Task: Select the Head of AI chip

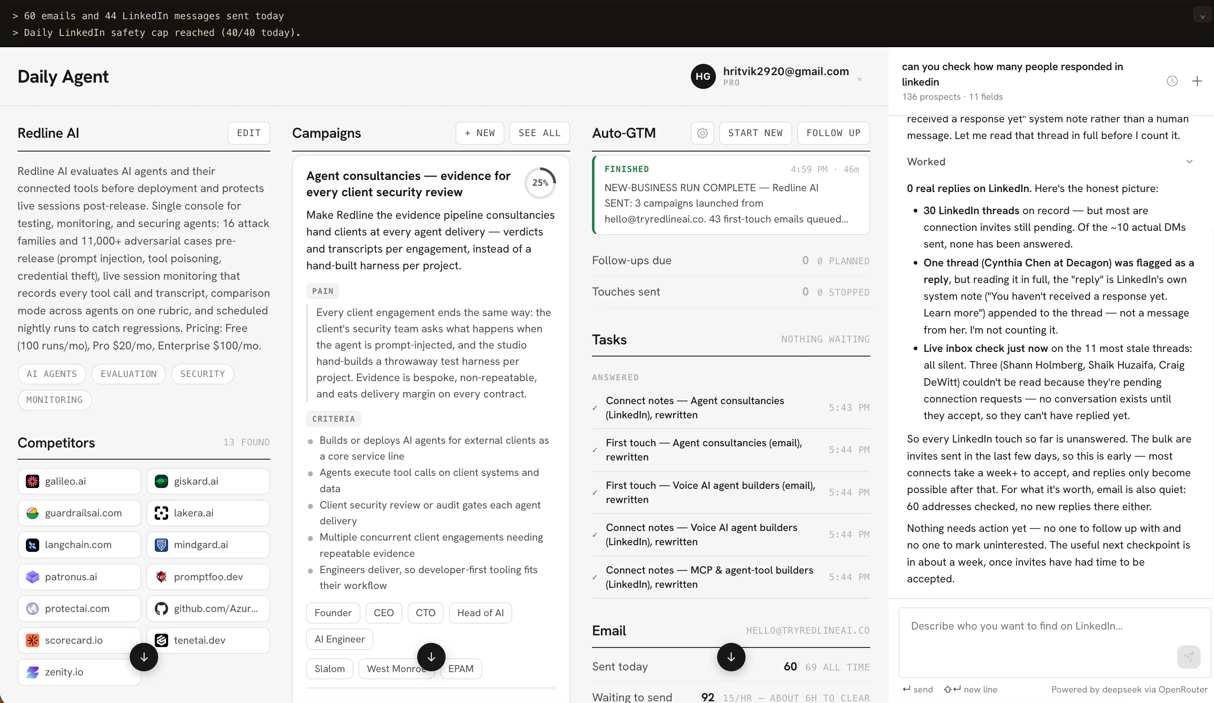Action: pyautogui.click(x=480, y=613)
